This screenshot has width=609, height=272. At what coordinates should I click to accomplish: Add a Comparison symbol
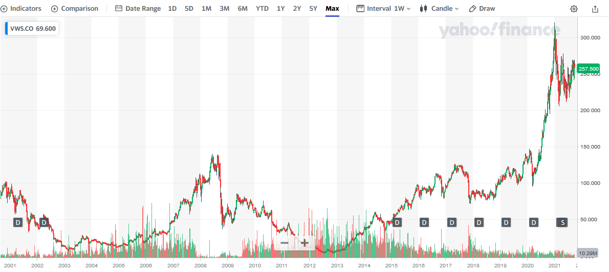pos(75,9)
